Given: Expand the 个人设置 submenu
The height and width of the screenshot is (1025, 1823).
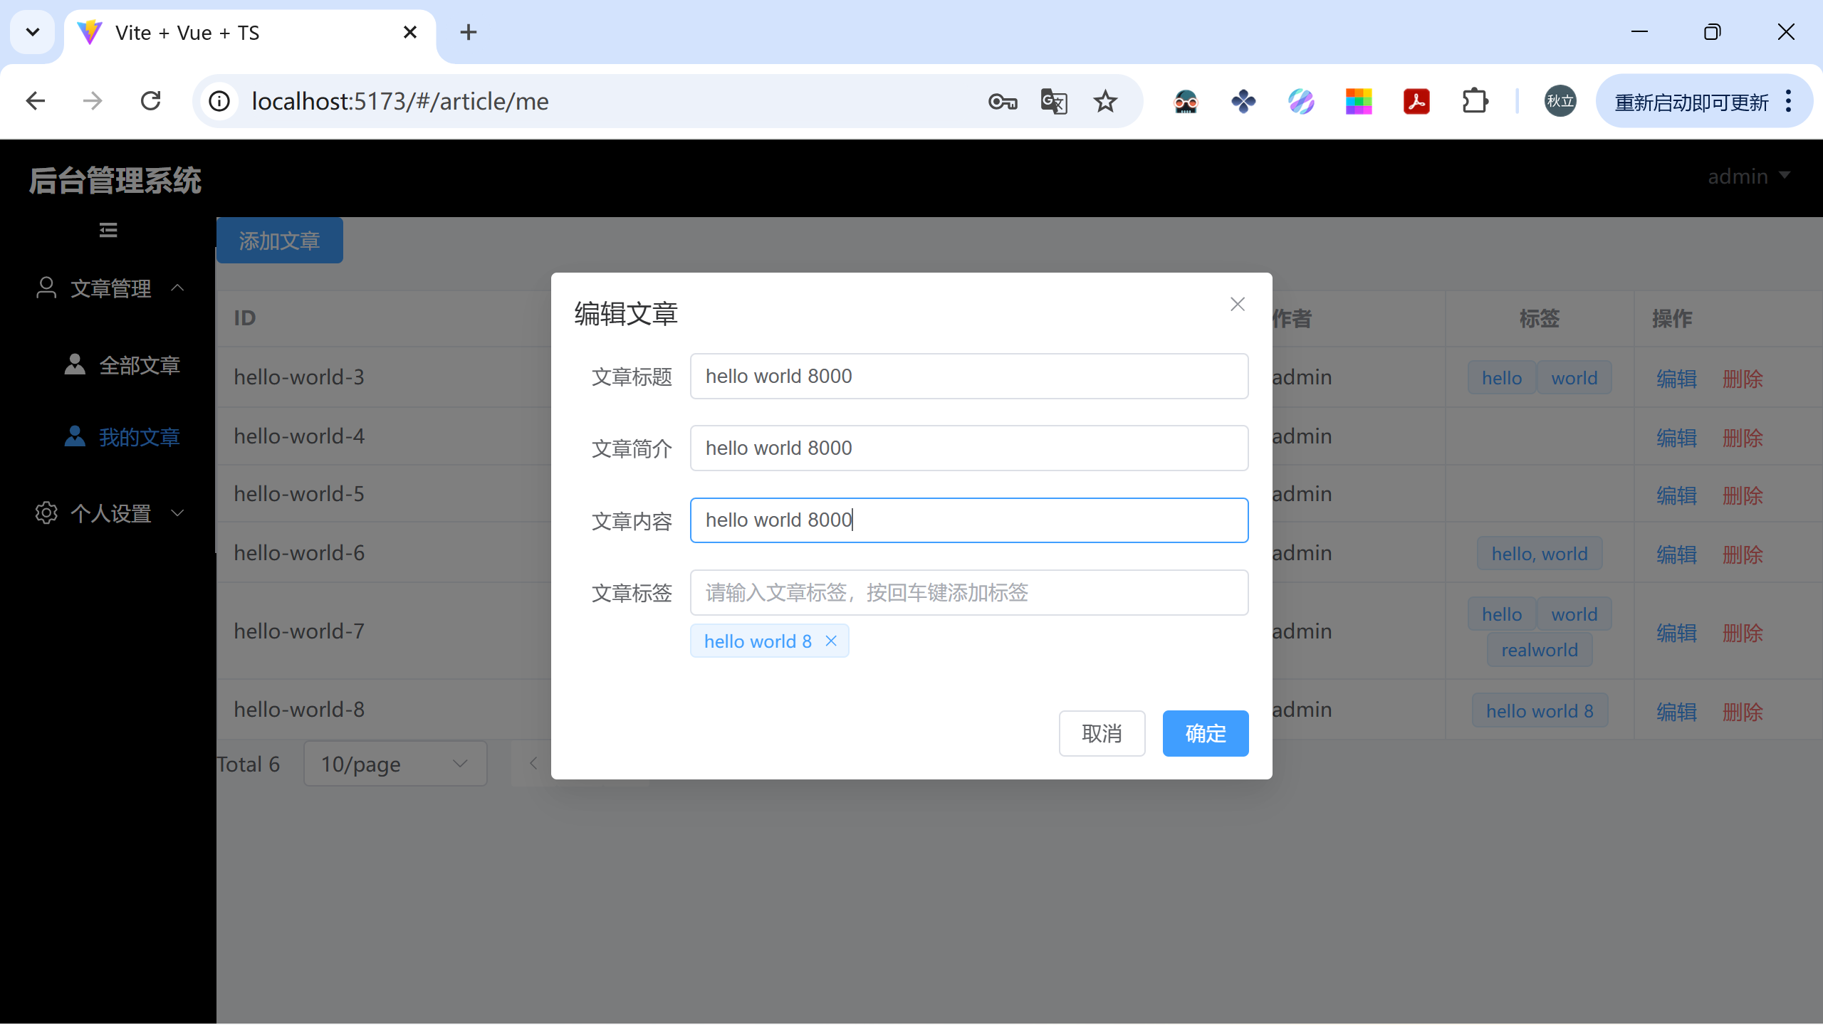Looking at the screenshot, I should (x=110, y=513).
